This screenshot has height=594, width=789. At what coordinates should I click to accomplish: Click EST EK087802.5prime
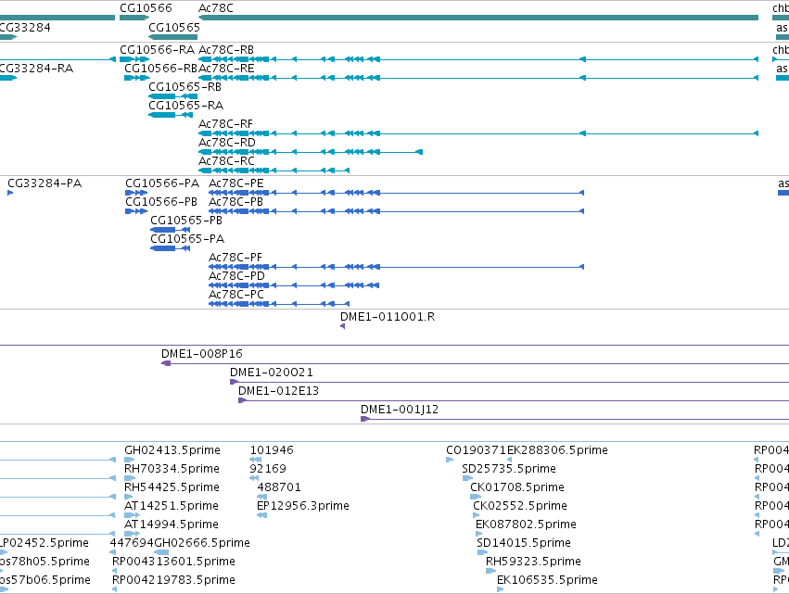coord(478,534)
